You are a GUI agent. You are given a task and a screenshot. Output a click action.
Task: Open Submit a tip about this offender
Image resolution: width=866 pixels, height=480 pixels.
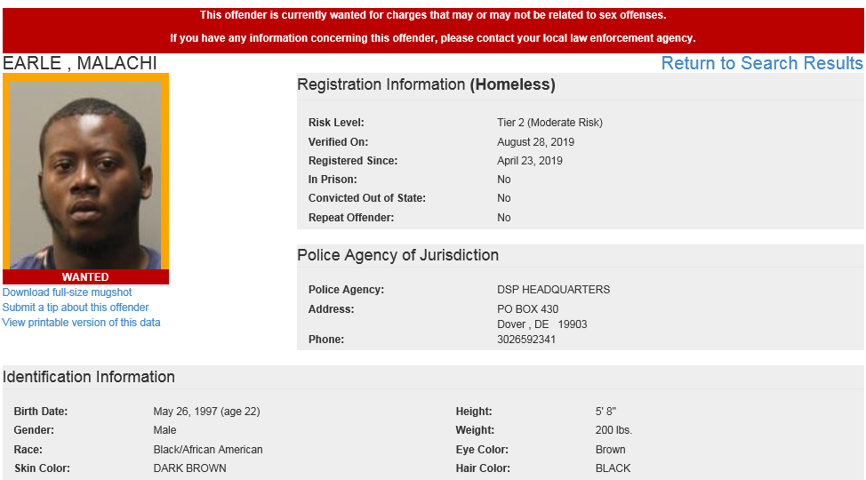[76, 308]
